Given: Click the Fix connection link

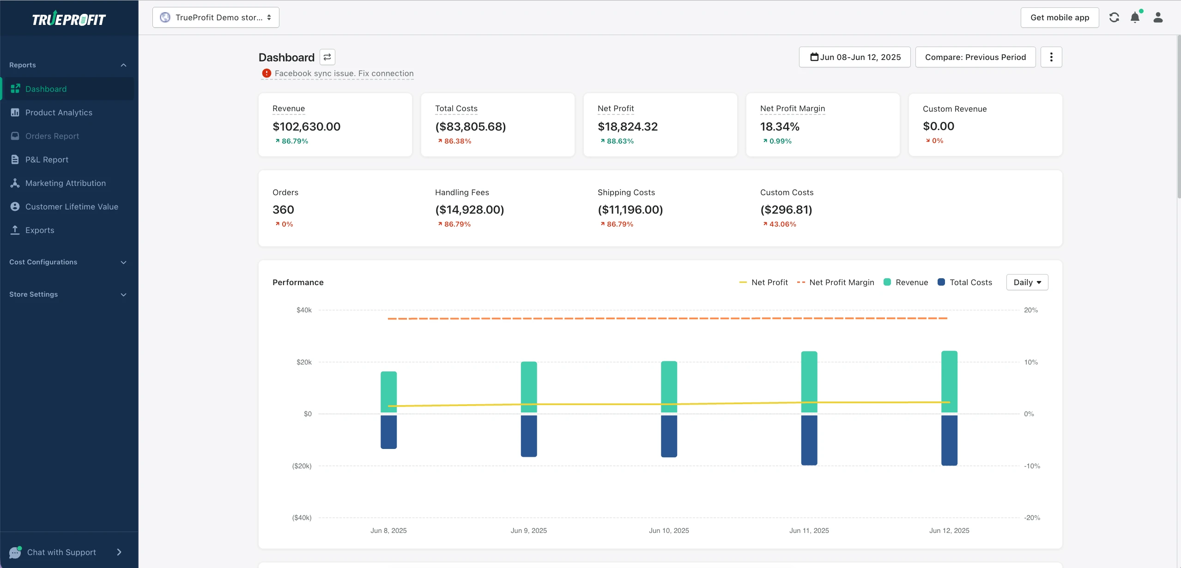Looking at the screenshot, I should 386,73.
